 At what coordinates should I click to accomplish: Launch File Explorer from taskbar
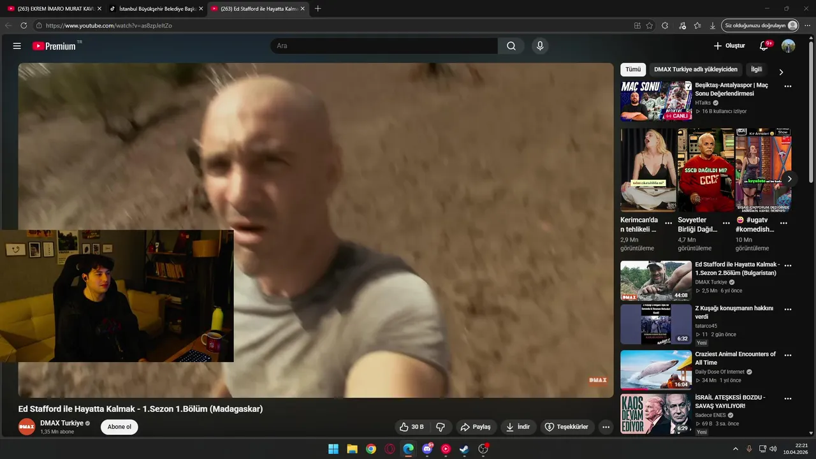(352, 449)
